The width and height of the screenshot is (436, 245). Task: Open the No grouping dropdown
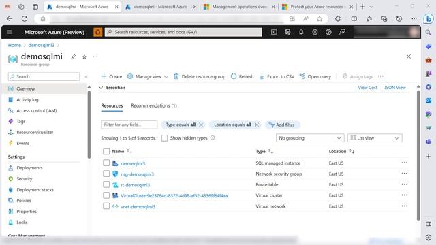pyautogui.click(x=310, y=138)
